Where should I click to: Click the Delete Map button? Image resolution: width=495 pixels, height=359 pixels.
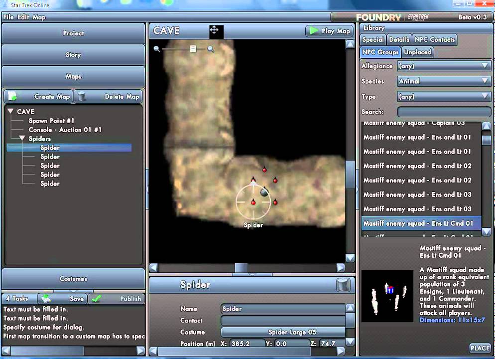[108, 96]
